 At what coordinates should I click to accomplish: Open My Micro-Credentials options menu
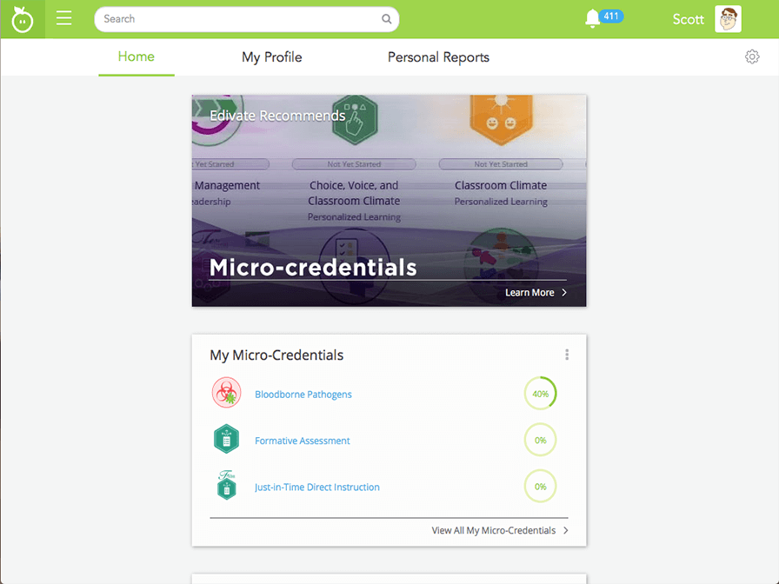click(x=567, y=355)
